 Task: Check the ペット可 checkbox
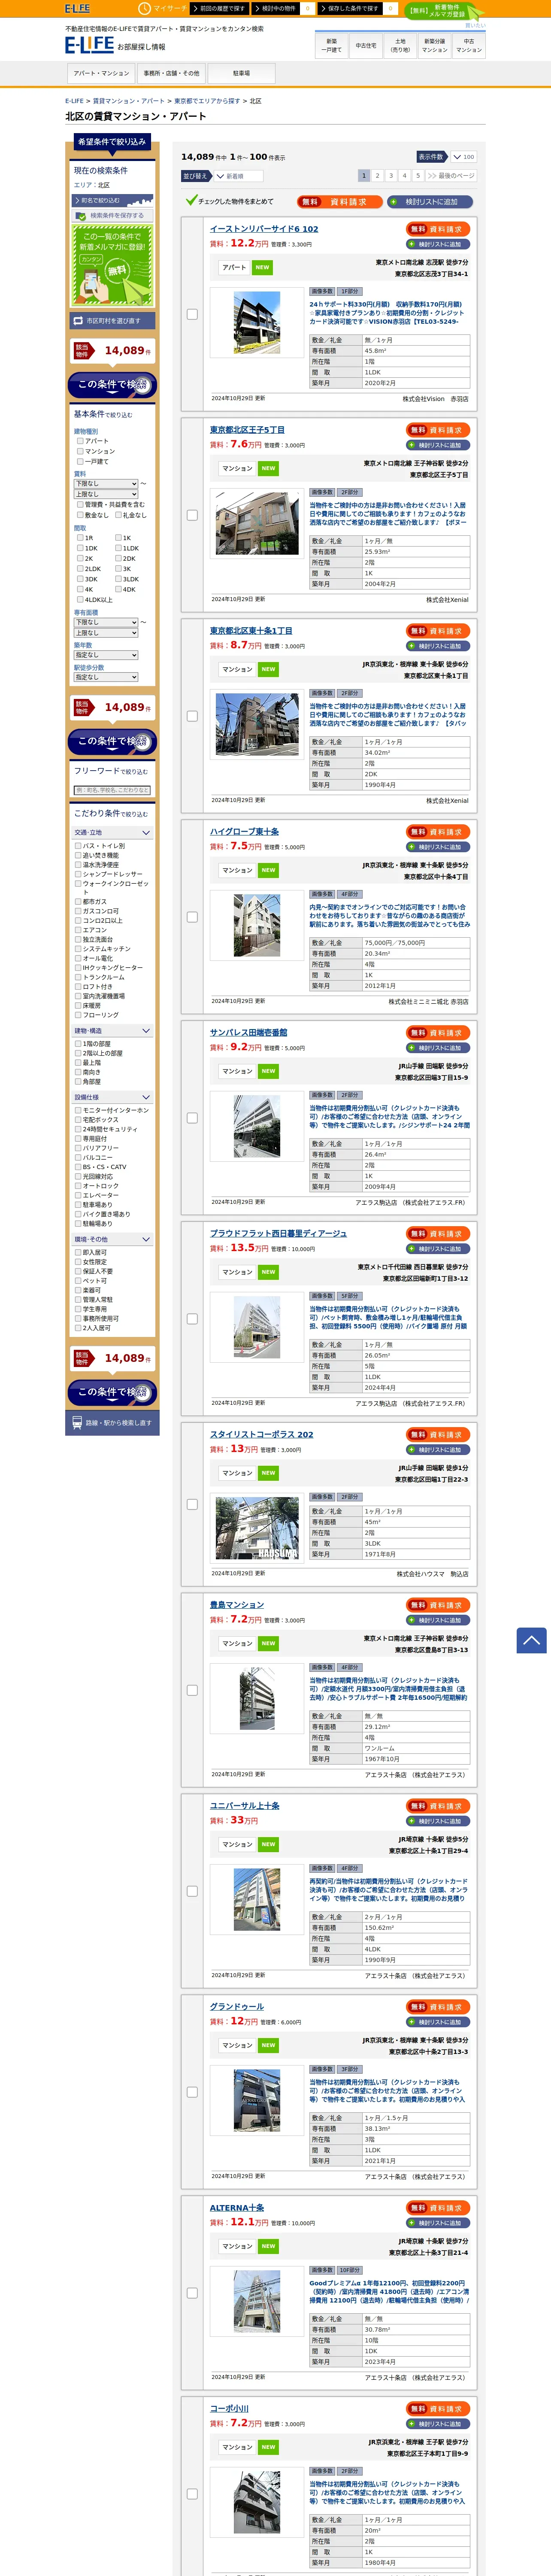78,1281
